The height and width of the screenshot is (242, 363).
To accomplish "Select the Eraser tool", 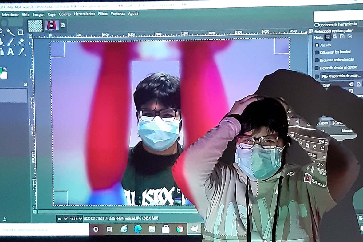I will [21, 42].
